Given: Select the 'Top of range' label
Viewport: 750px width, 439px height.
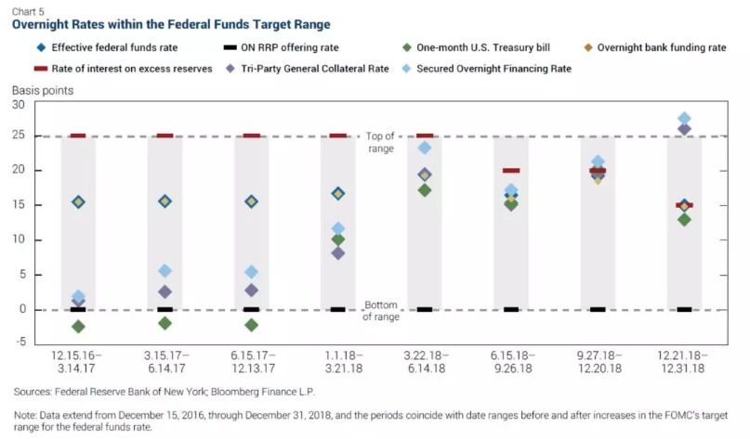Looking at the screenshot, I should (381, 142).
